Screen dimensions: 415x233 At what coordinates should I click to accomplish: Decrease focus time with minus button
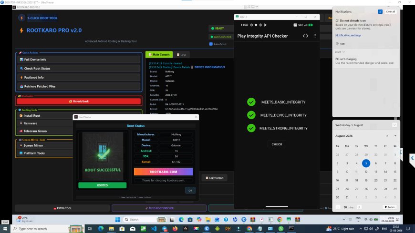click(338, 207)
